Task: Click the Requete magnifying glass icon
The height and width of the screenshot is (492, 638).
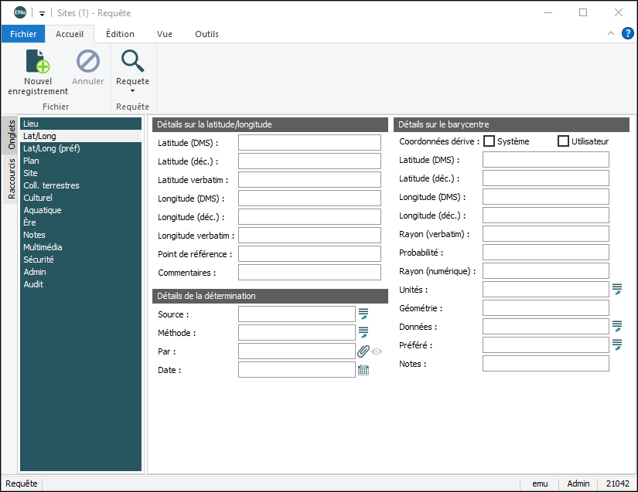Action: pos(132,62)
